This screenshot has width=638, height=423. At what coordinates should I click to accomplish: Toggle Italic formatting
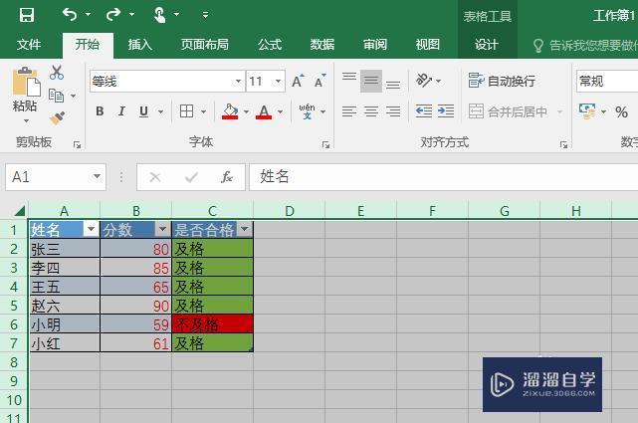point(121,111)
